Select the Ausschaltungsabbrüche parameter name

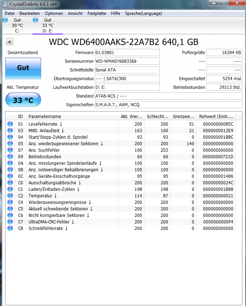click(55, 183)
